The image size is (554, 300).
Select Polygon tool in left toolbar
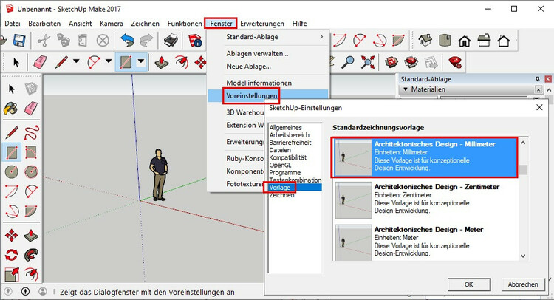click(x=31, y=171)
